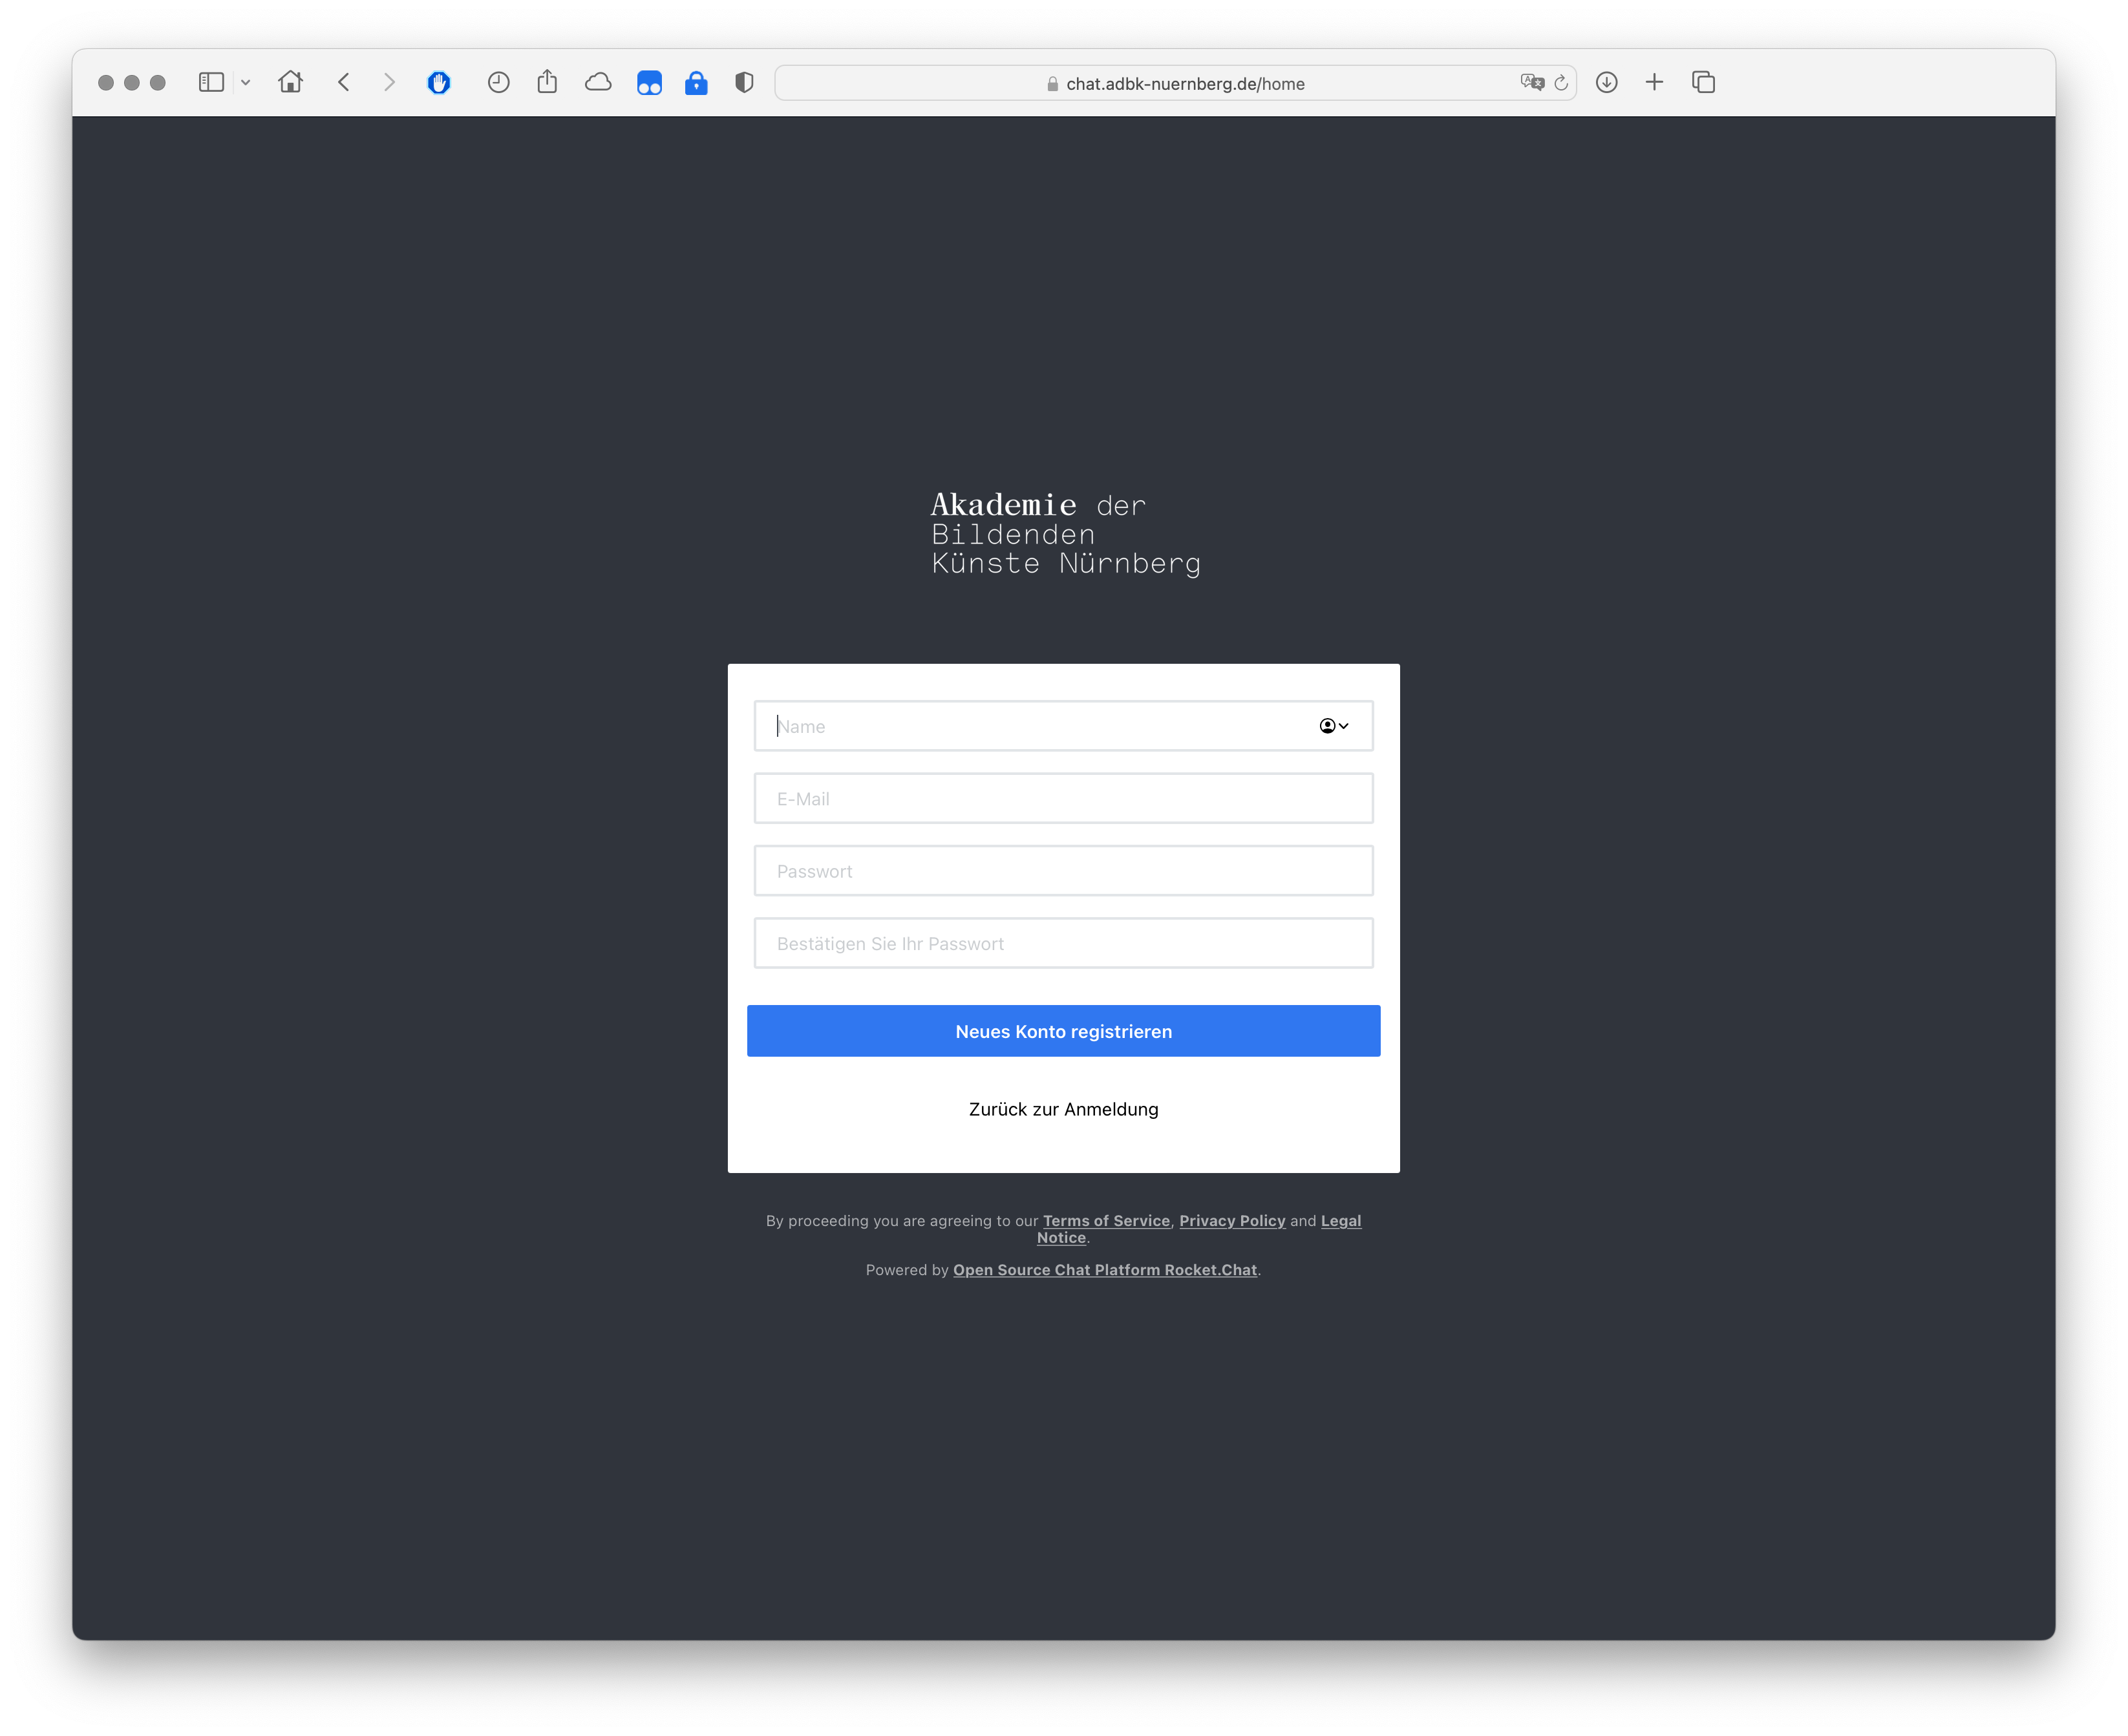Viewport: 2128px width, 1736px height.
Task: Focus the E-Mail input field
Action: tap(1064, 798)
